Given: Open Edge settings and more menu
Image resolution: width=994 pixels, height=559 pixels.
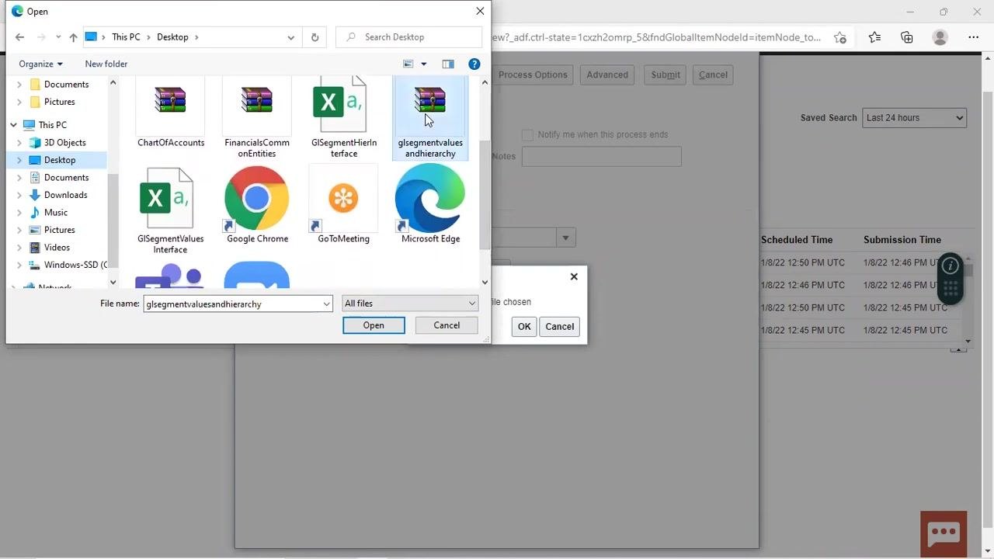Looking at the screenshot, I should (974, 37).
